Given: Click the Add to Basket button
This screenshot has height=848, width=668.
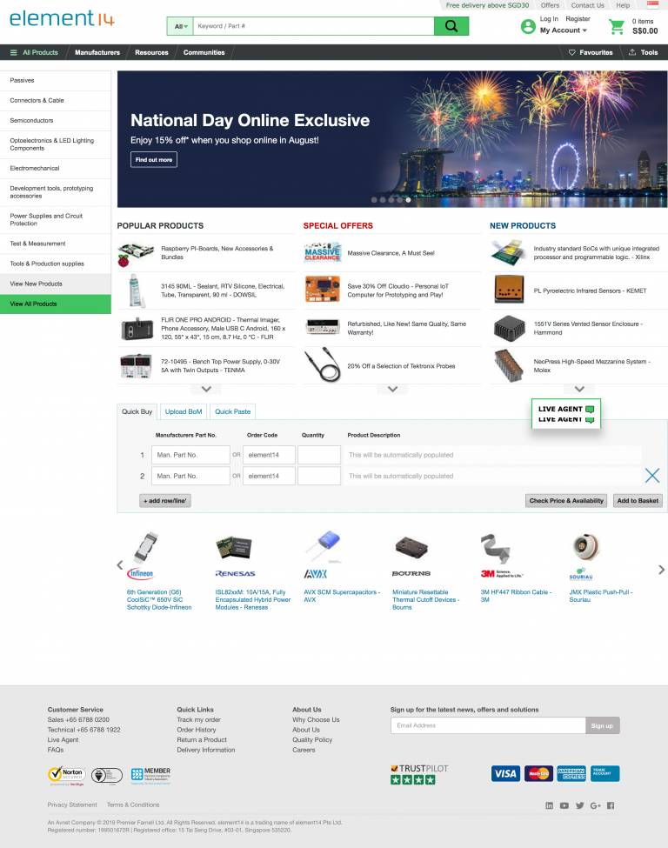Looking at the screenshot, I should click(638, 501).
